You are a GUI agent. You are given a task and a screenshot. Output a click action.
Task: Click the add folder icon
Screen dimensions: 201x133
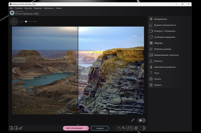[16, 128]
